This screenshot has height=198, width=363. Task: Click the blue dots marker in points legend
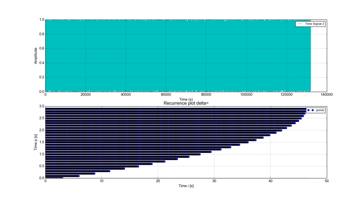[x=311, y=111]
